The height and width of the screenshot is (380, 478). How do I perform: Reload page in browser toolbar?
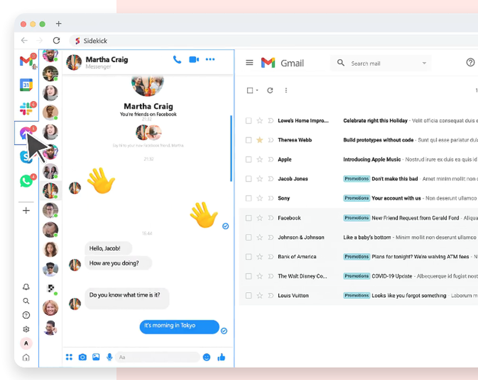pos(56,41)
